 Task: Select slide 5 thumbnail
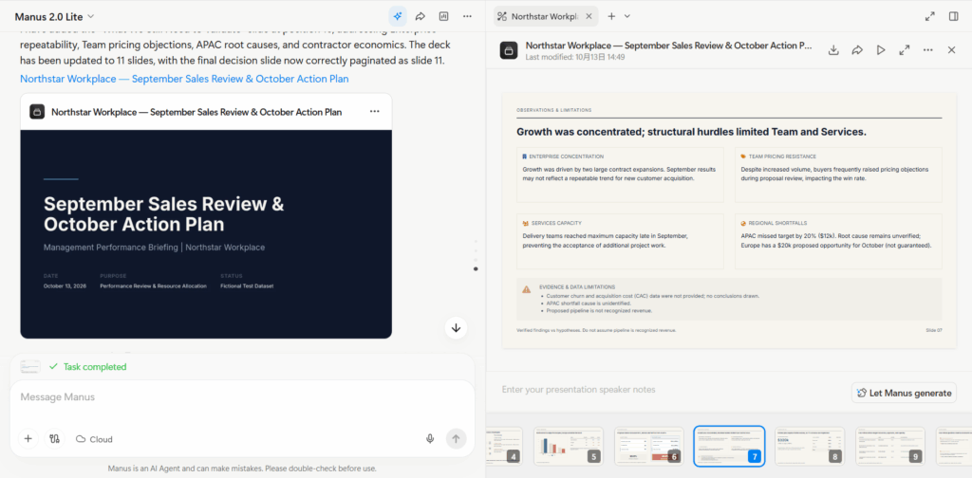pos(569,446)
